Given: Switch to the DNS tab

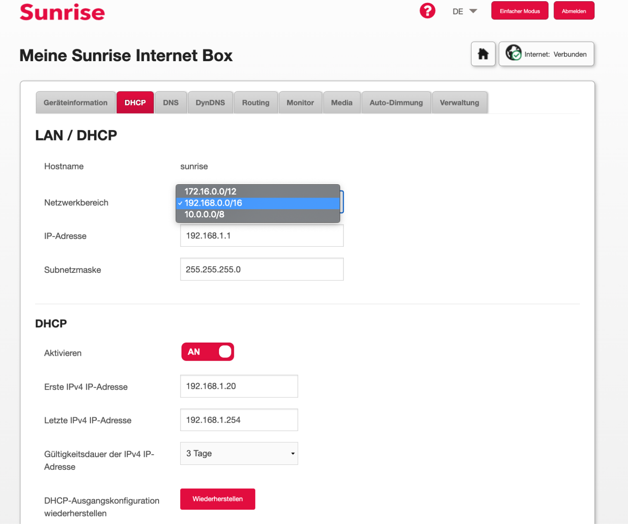Looking at the screenshot, I should (x=171, y=102).
